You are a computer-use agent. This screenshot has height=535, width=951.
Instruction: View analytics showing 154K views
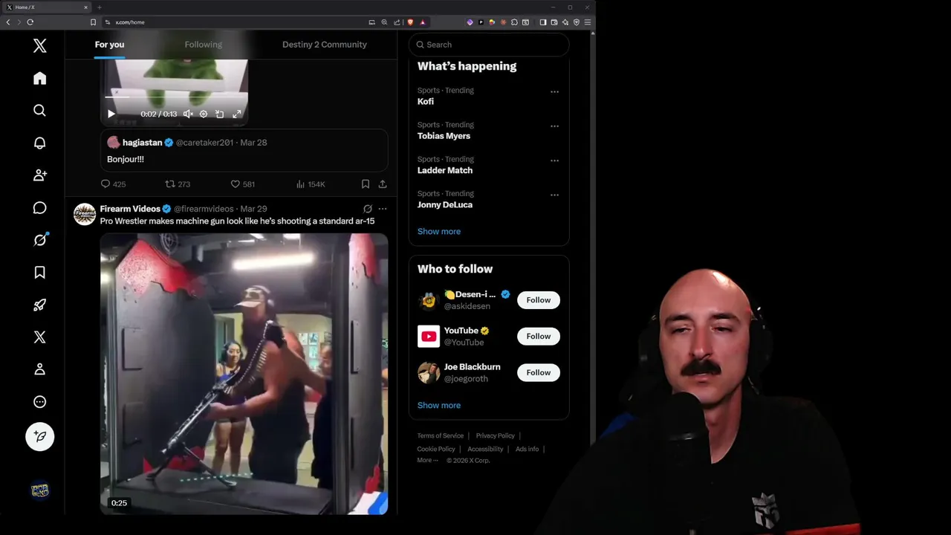point(311,184)
